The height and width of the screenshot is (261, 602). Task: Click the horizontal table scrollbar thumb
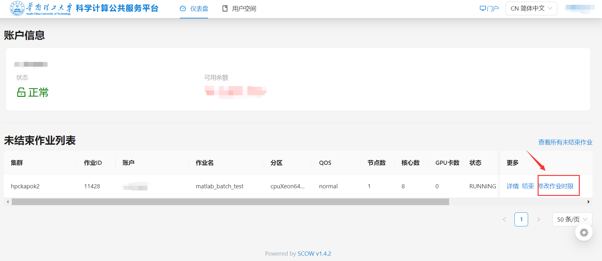click(x=230, y=202)
